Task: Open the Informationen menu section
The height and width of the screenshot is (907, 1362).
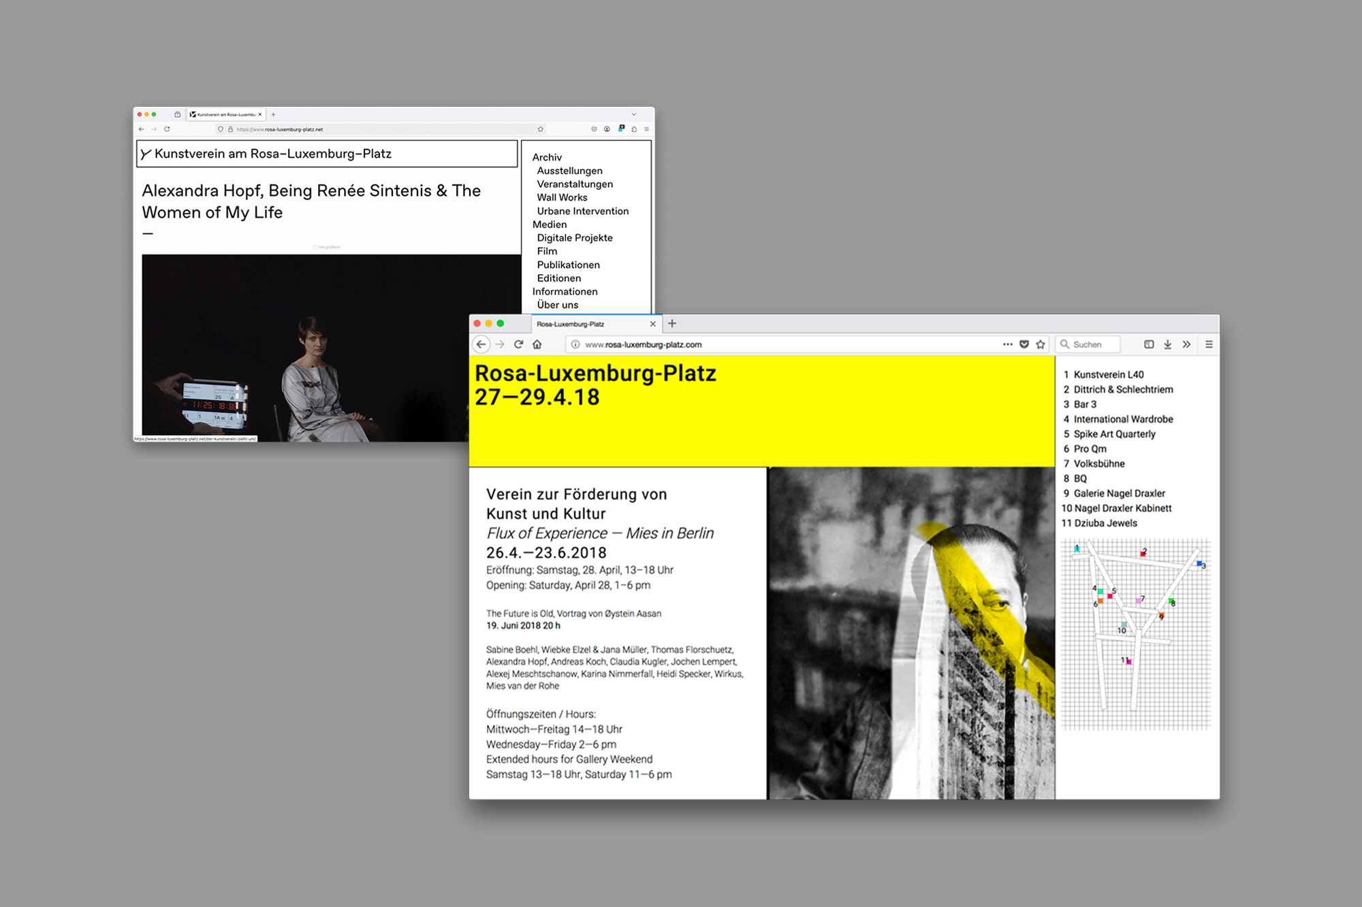Action: (x=565, y=291)
